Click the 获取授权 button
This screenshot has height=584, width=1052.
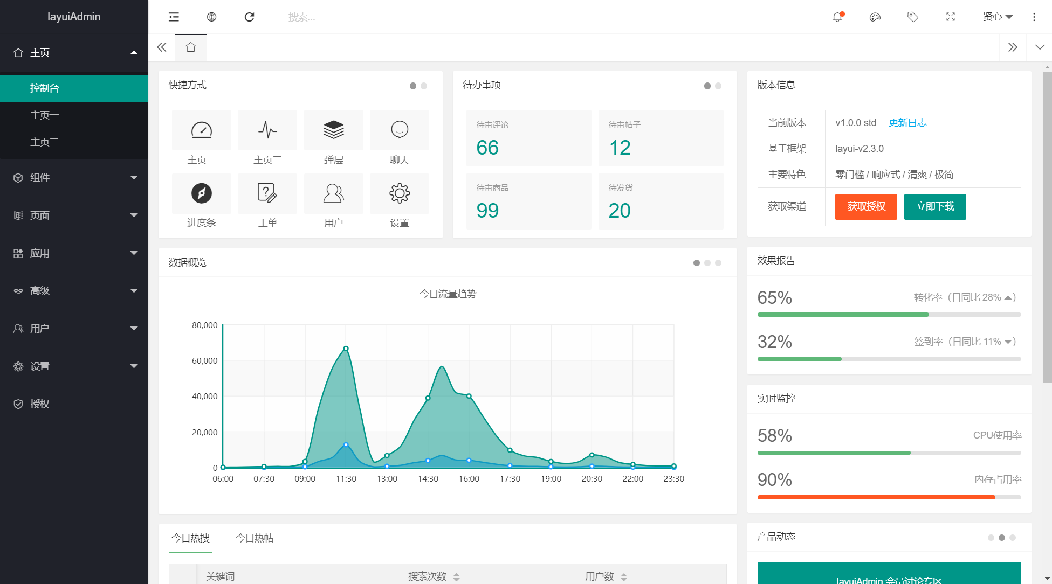866,207
